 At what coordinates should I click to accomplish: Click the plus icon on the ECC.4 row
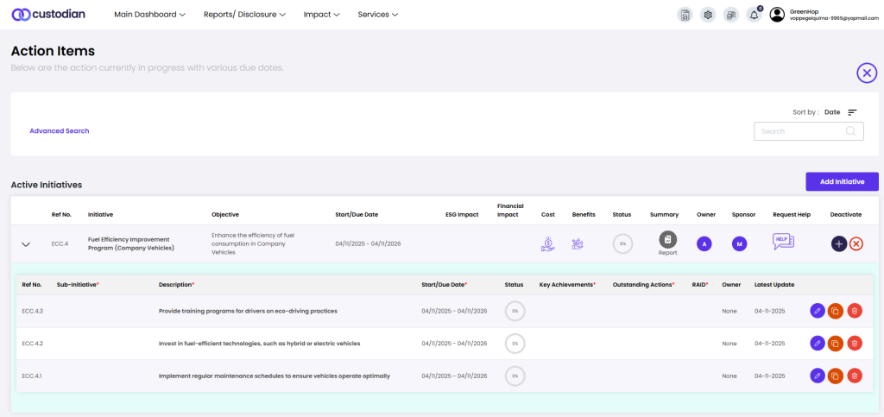click(x=839, y=244)
